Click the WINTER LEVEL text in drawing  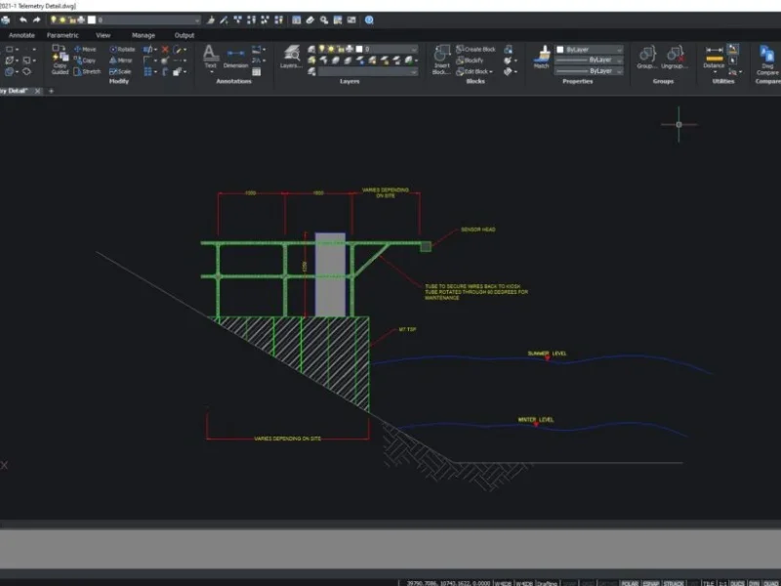[535, 420]
